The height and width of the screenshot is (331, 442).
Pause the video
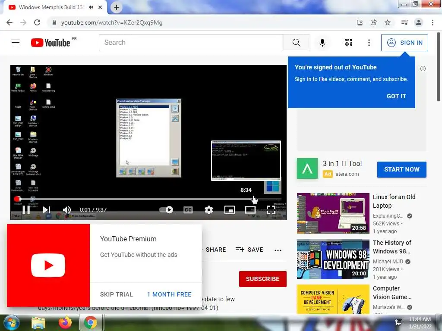click(26, 210)
